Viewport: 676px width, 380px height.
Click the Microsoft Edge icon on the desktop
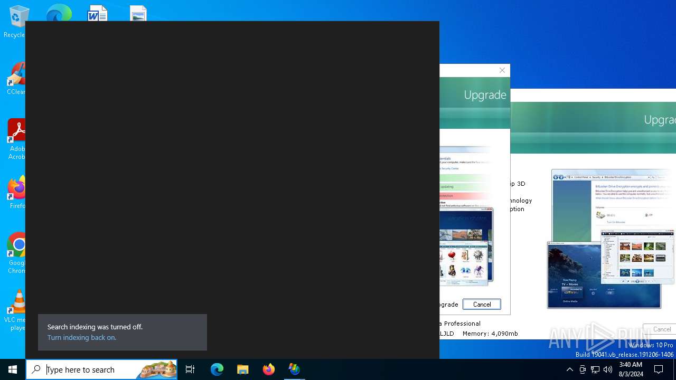click(59, 13)
